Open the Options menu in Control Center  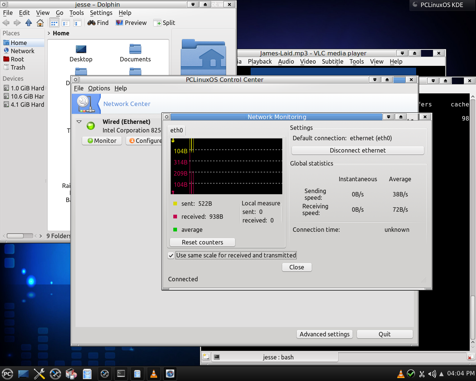(x=99, y=88)
